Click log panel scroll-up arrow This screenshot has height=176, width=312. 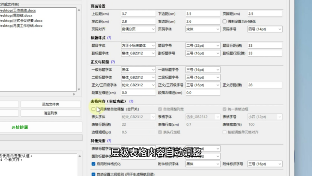tap(79, 156)
